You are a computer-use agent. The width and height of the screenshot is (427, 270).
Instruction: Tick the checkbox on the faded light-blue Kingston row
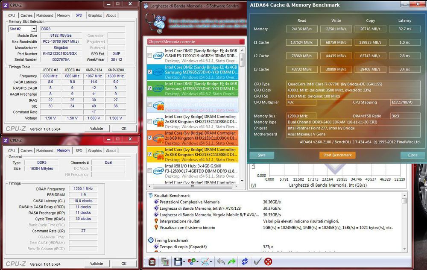click(149, 105)
